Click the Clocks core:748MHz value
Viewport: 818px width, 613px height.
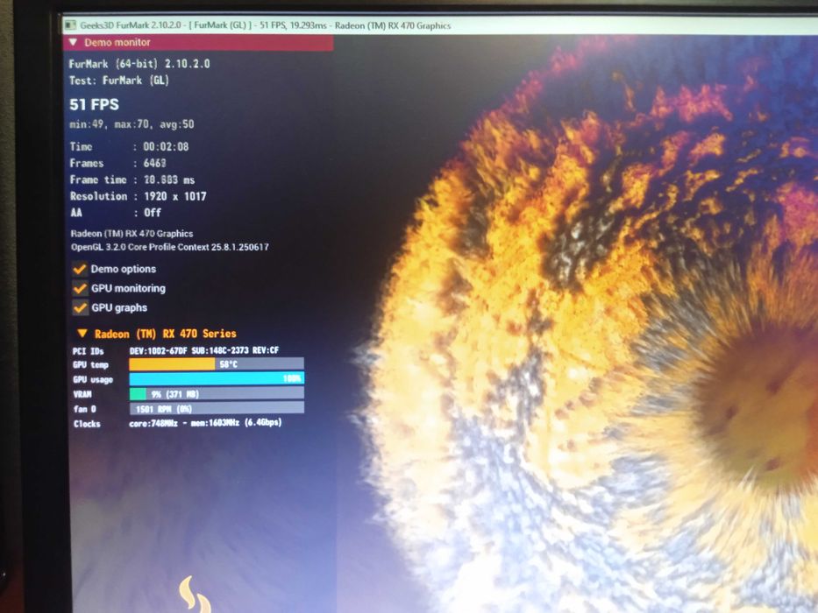point(205,423)
